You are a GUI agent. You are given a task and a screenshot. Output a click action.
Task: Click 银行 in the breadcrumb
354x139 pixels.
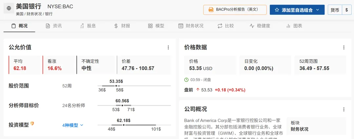tap(49, 14)
